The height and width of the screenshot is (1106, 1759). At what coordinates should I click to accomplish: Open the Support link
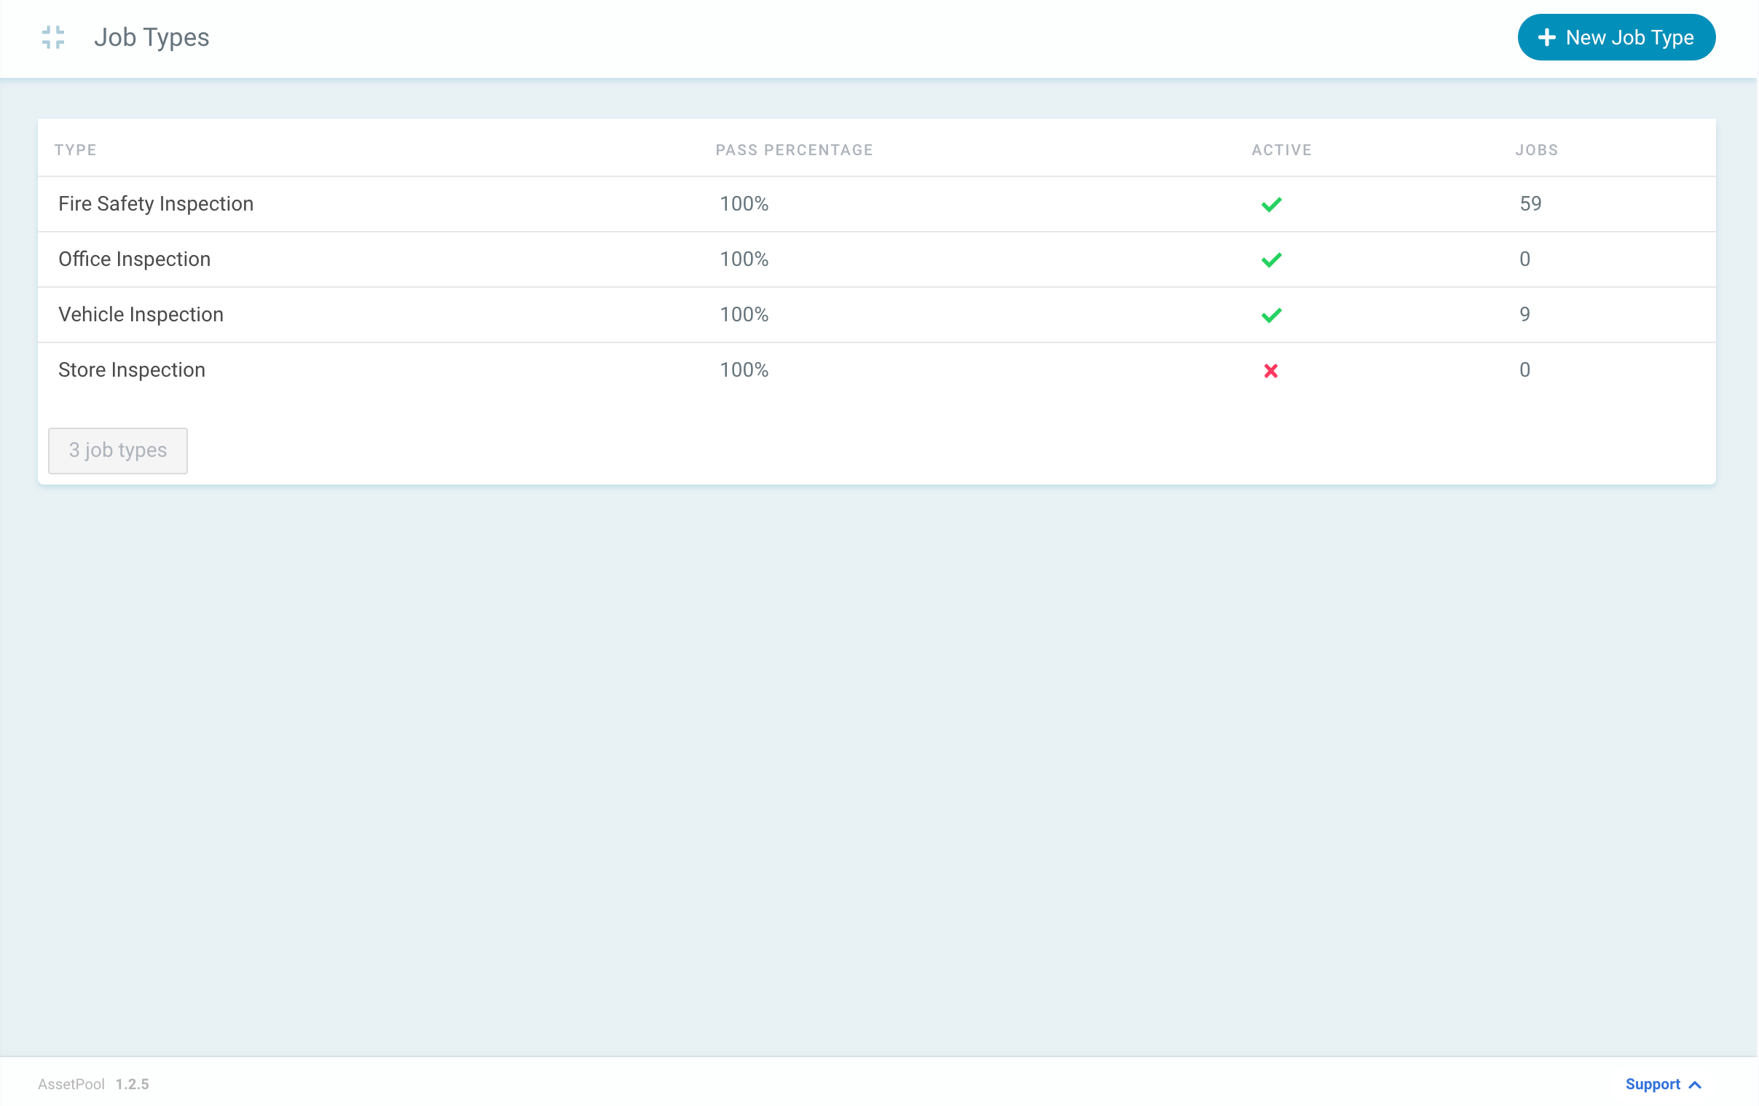click(x=1653, y=1085)
